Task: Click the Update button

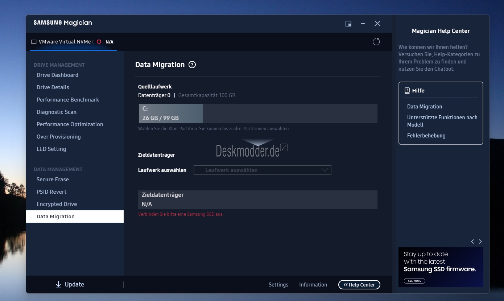Action: [70, 285]
